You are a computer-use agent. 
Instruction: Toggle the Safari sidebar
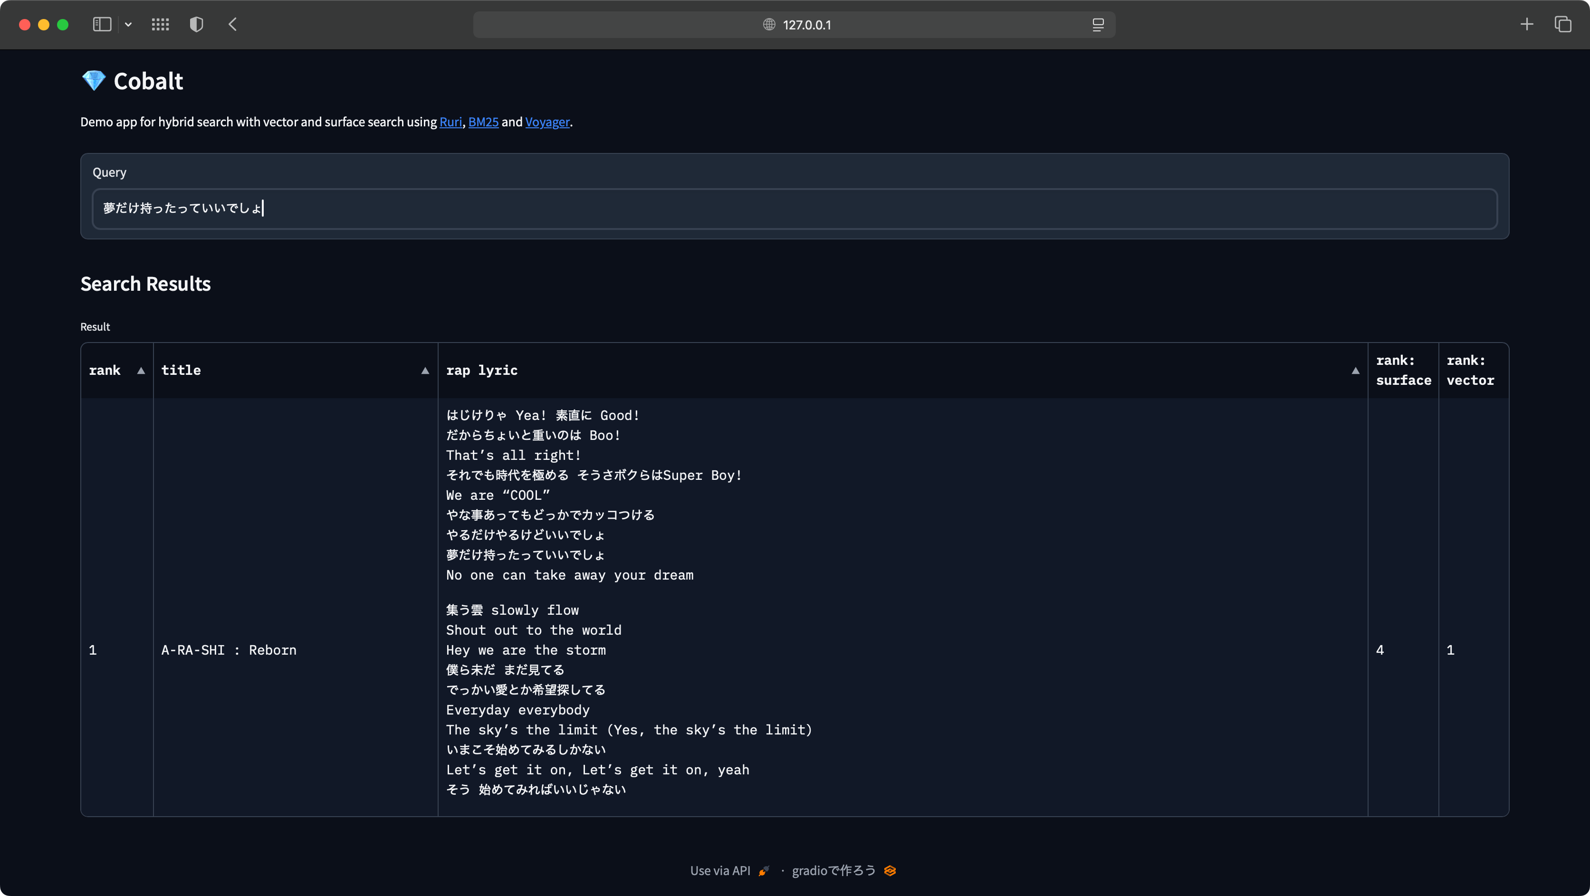pos(102,25)
